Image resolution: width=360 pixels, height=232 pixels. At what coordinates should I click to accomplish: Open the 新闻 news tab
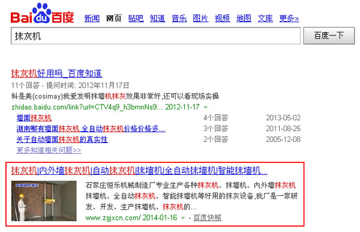tap(92, 19)
